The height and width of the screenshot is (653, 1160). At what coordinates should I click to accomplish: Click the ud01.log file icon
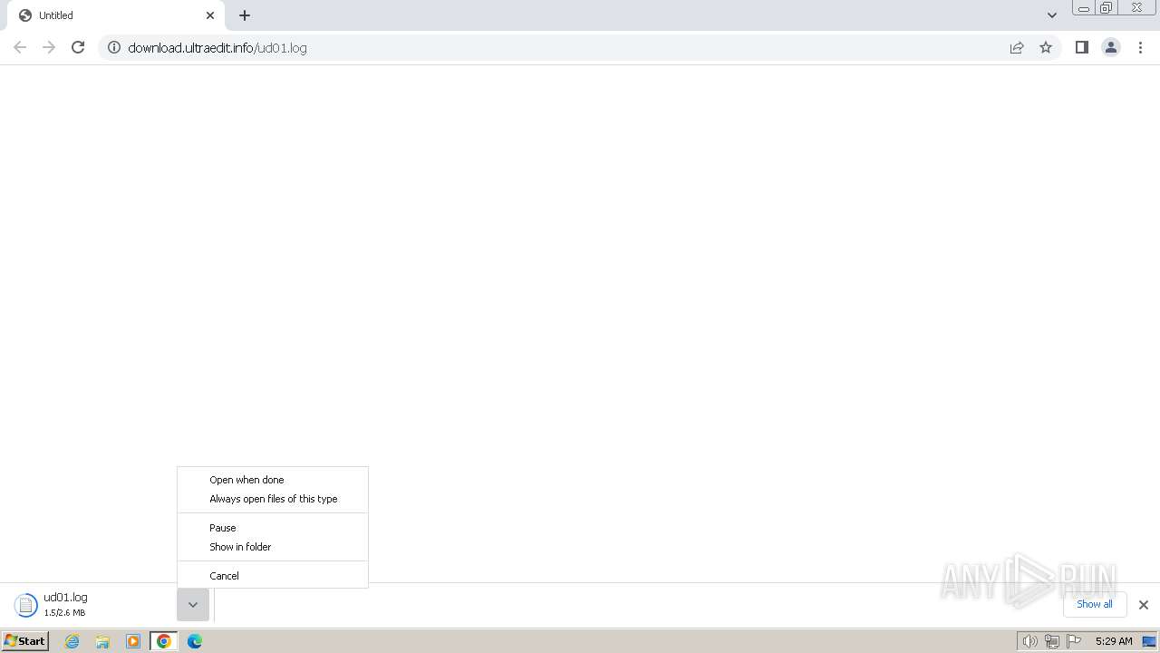[26, 605]
